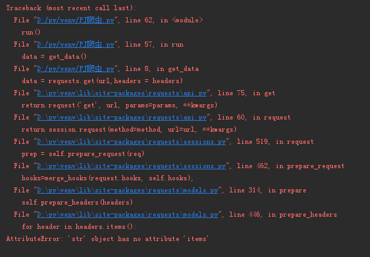Jump to the api.py link at line 60

point(122,118)
